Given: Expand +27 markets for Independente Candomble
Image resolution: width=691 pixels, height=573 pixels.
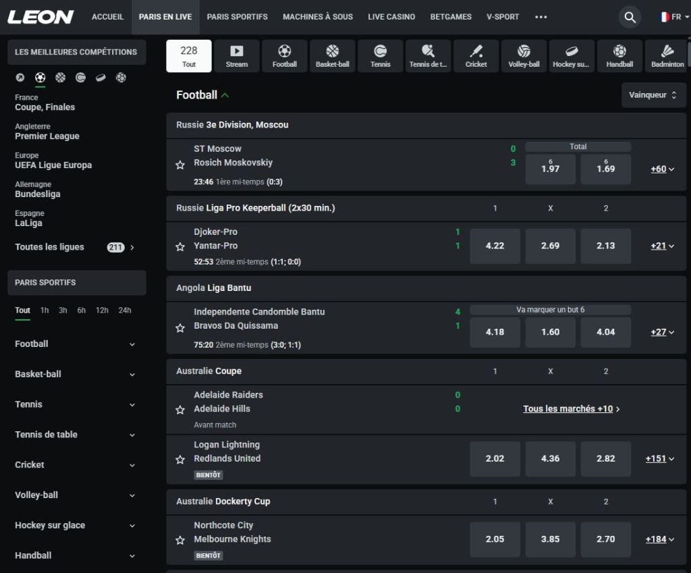Looking at the screenshot, I should point(663,332).
